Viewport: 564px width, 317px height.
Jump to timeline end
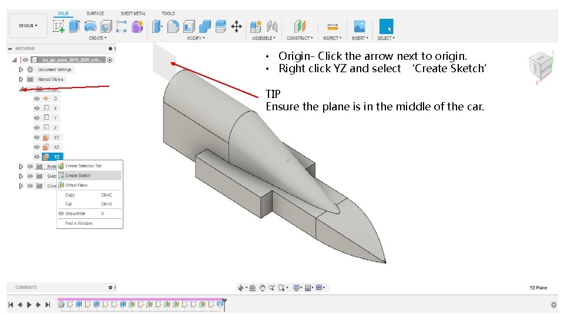48,305
